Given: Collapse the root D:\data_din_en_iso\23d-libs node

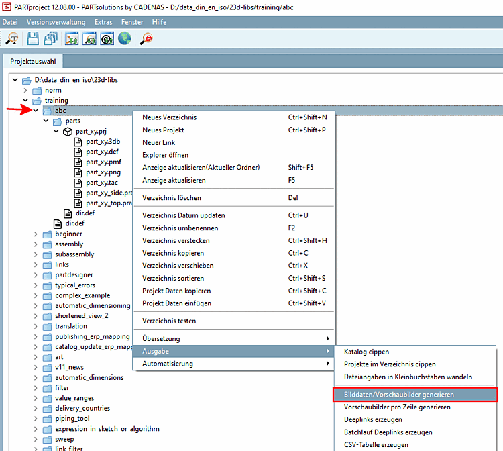Looking at the screenshot, I should coord(15,79).
